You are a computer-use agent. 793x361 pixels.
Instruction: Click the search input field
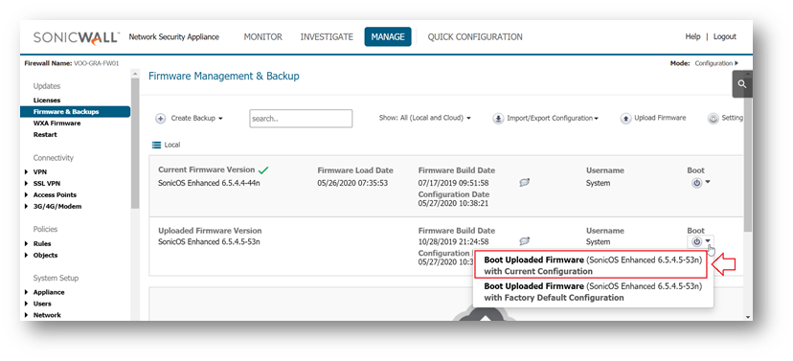tap(301, 119)
